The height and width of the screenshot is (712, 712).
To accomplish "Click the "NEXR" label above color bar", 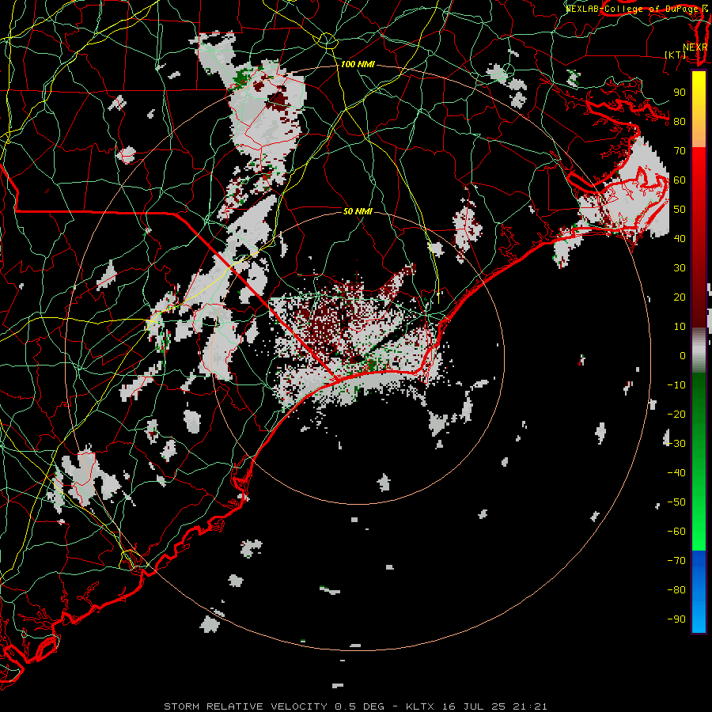I will (x=695, y=47).
